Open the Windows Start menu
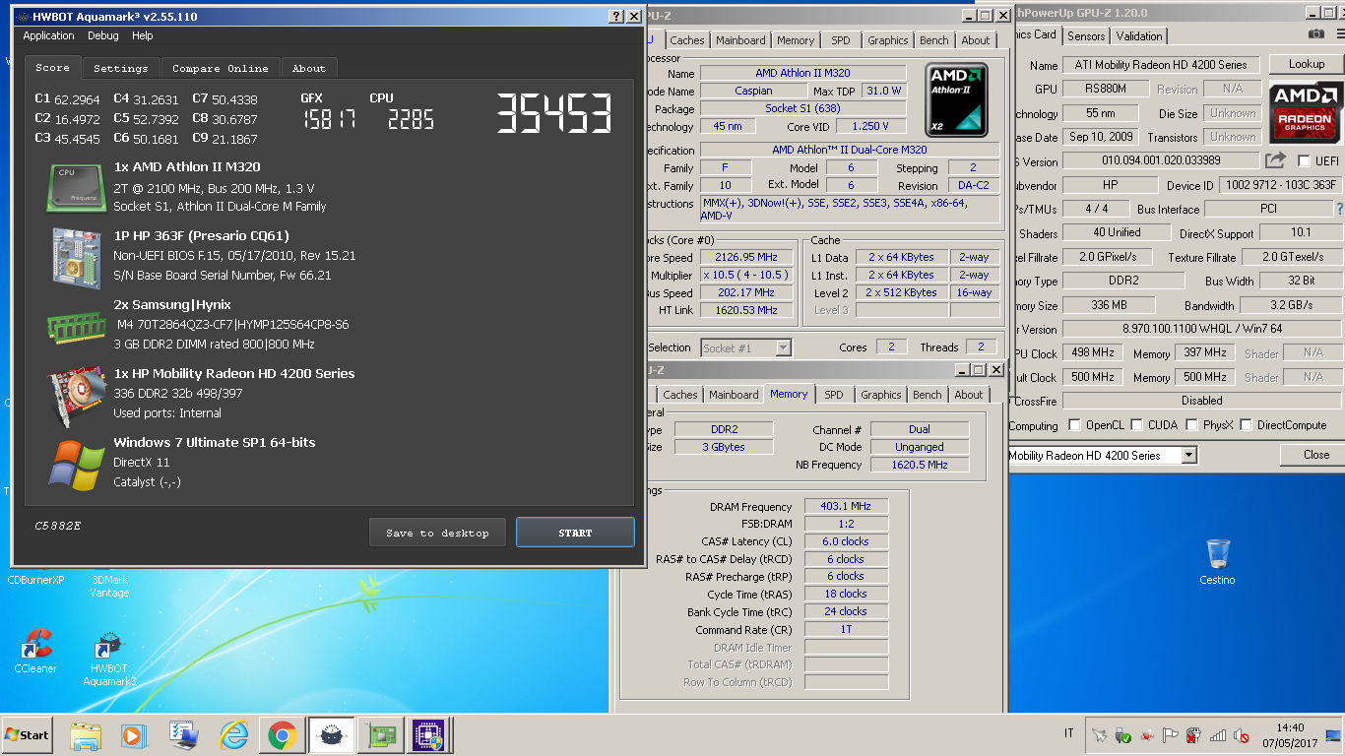The height and width of the screenshot is (756, 1345). pos(27,735)
